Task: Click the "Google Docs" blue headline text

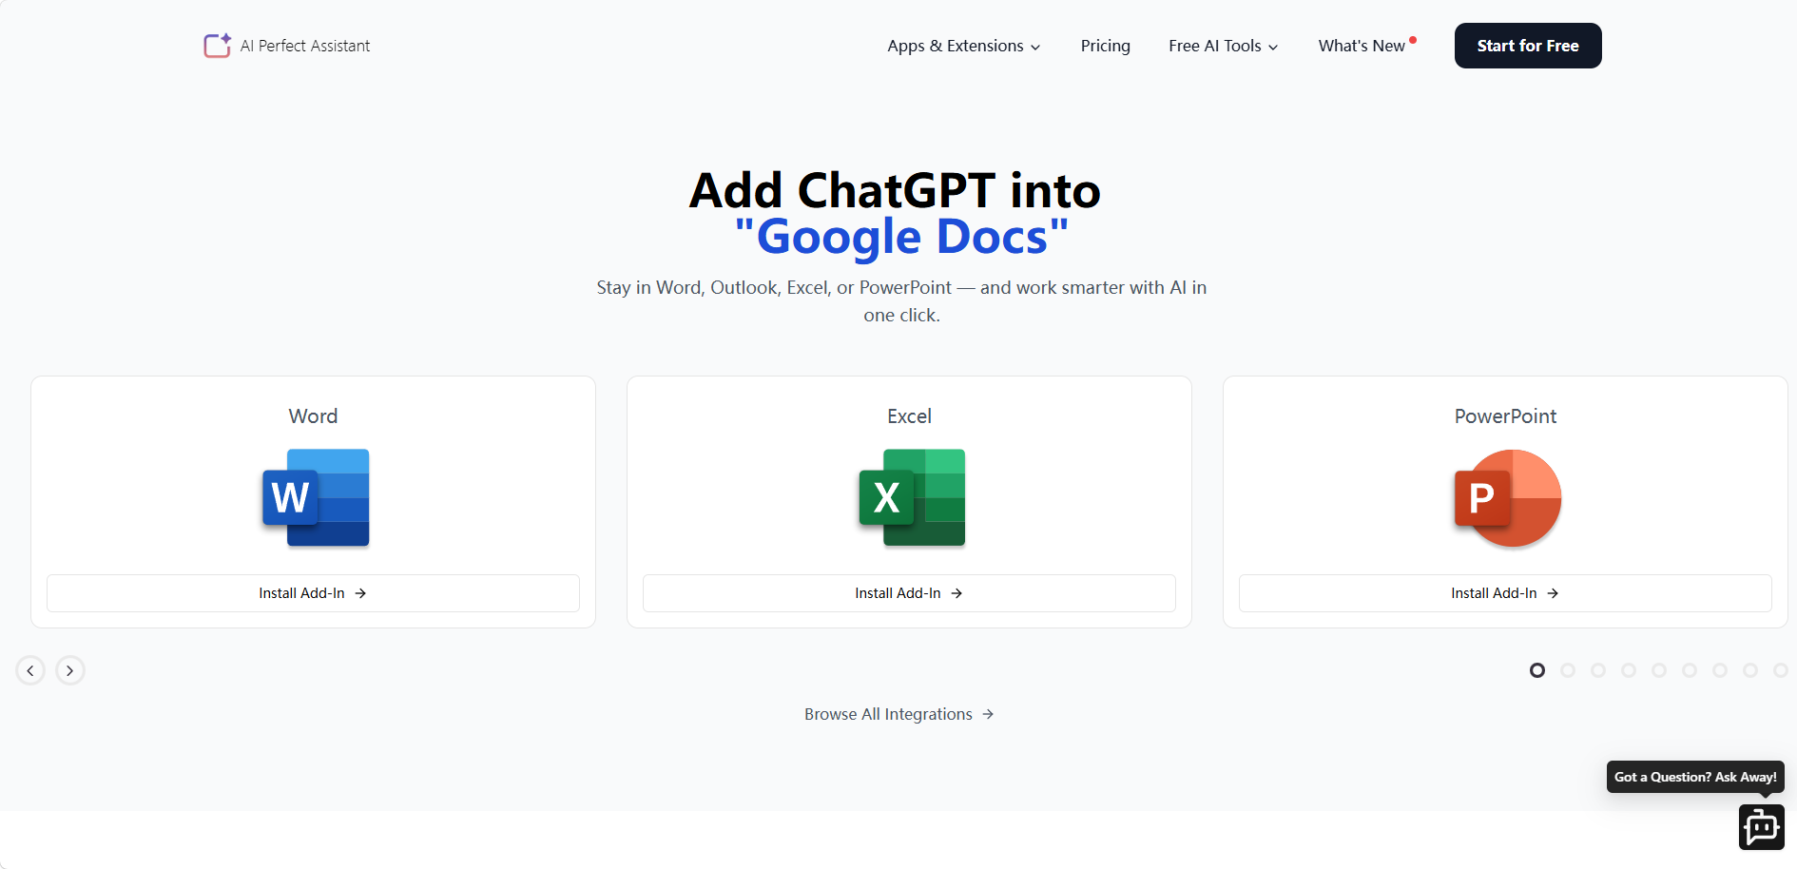Action: (x=901, y=237)
